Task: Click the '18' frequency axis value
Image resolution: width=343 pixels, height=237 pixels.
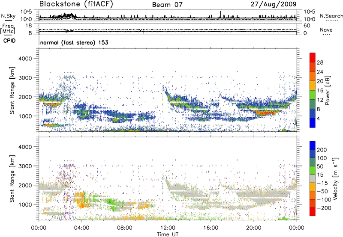Action: (28, 26)
